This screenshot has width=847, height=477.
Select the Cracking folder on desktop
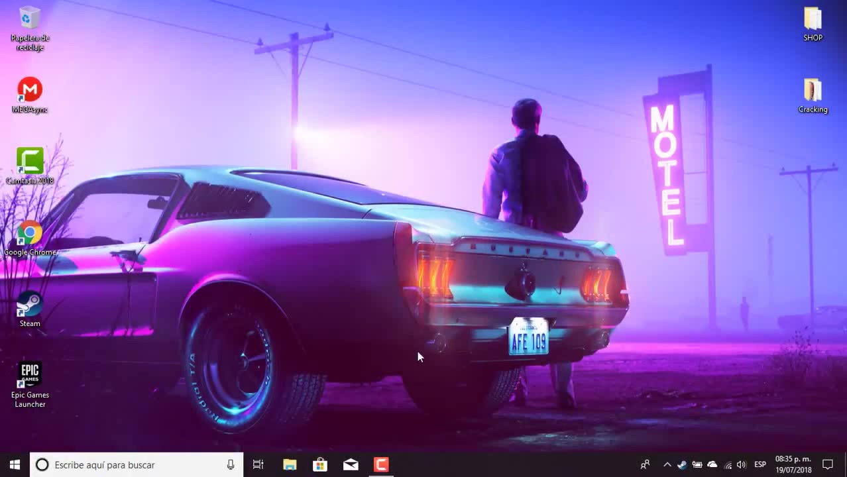[x=813, y=96]
